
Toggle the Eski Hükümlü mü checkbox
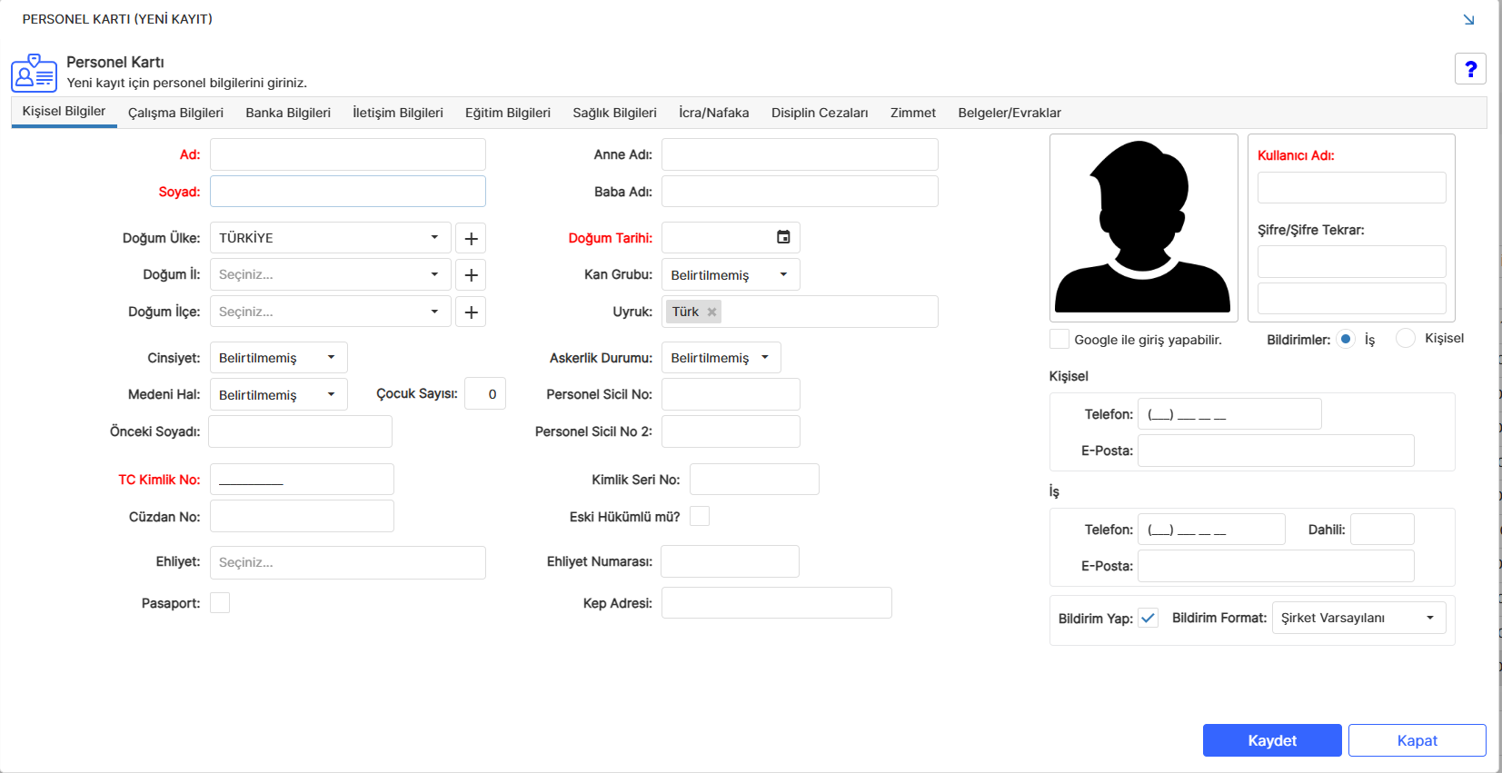(x=700, y=516)
